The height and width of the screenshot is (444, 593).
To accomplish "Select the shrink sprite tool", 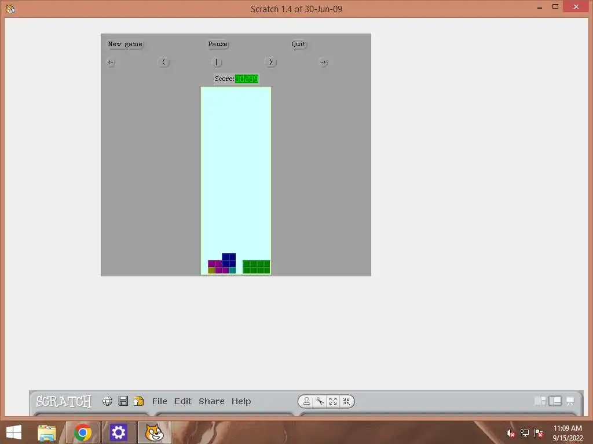I will (x=346, y=401).
